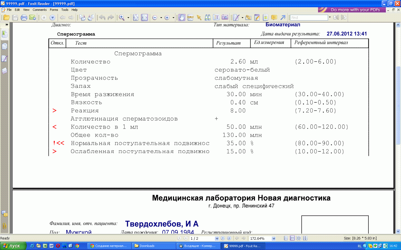
Task: Expand the Find box dropdown arrow
Action: click(330, 17)
